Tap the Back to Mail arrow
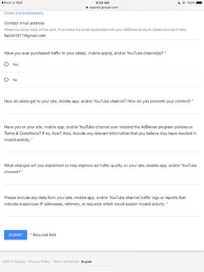The height and width of the screenshot is (272, 204). click(3, 3)
